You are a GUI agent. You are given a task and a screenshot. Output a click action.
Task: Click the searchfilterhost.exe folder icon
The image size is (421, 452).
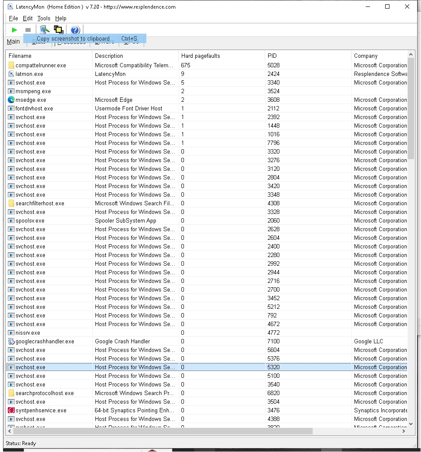tap(11, 203)
